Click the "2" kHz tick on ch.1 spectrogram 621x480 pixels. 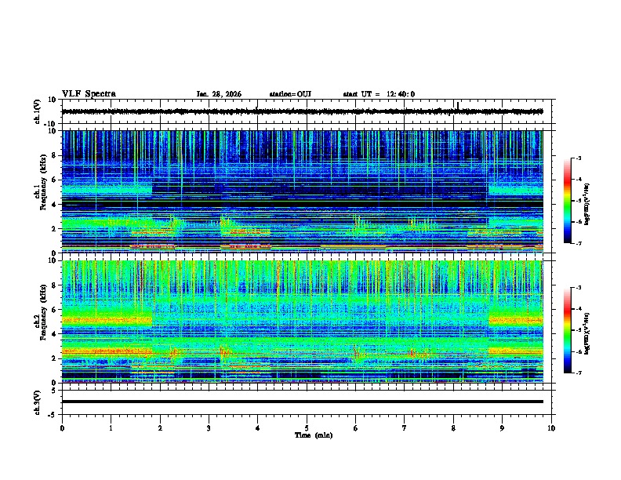tap(55, 229)
